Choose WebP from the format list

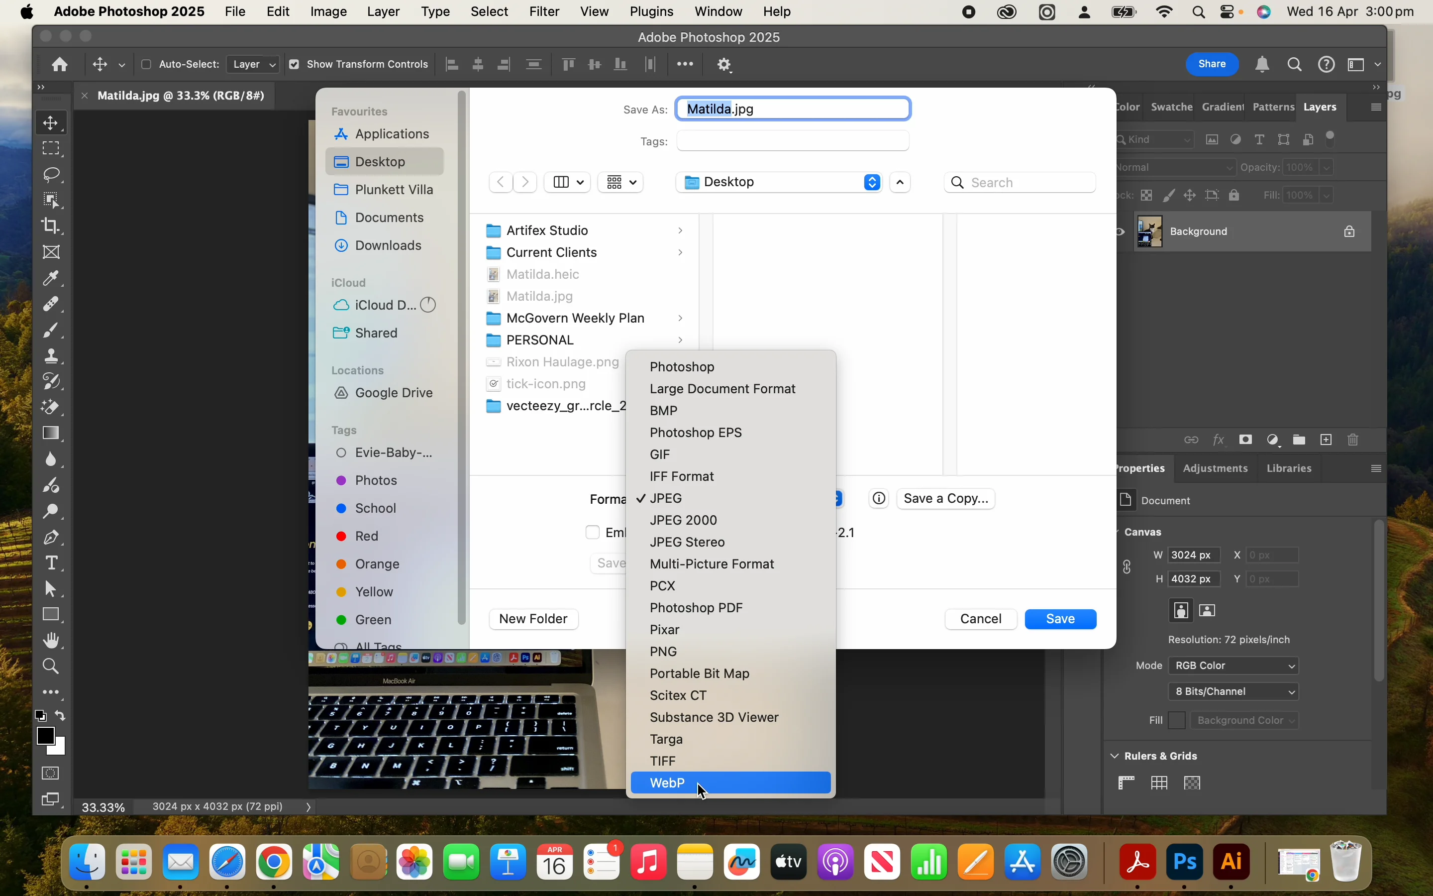point(731,783)
